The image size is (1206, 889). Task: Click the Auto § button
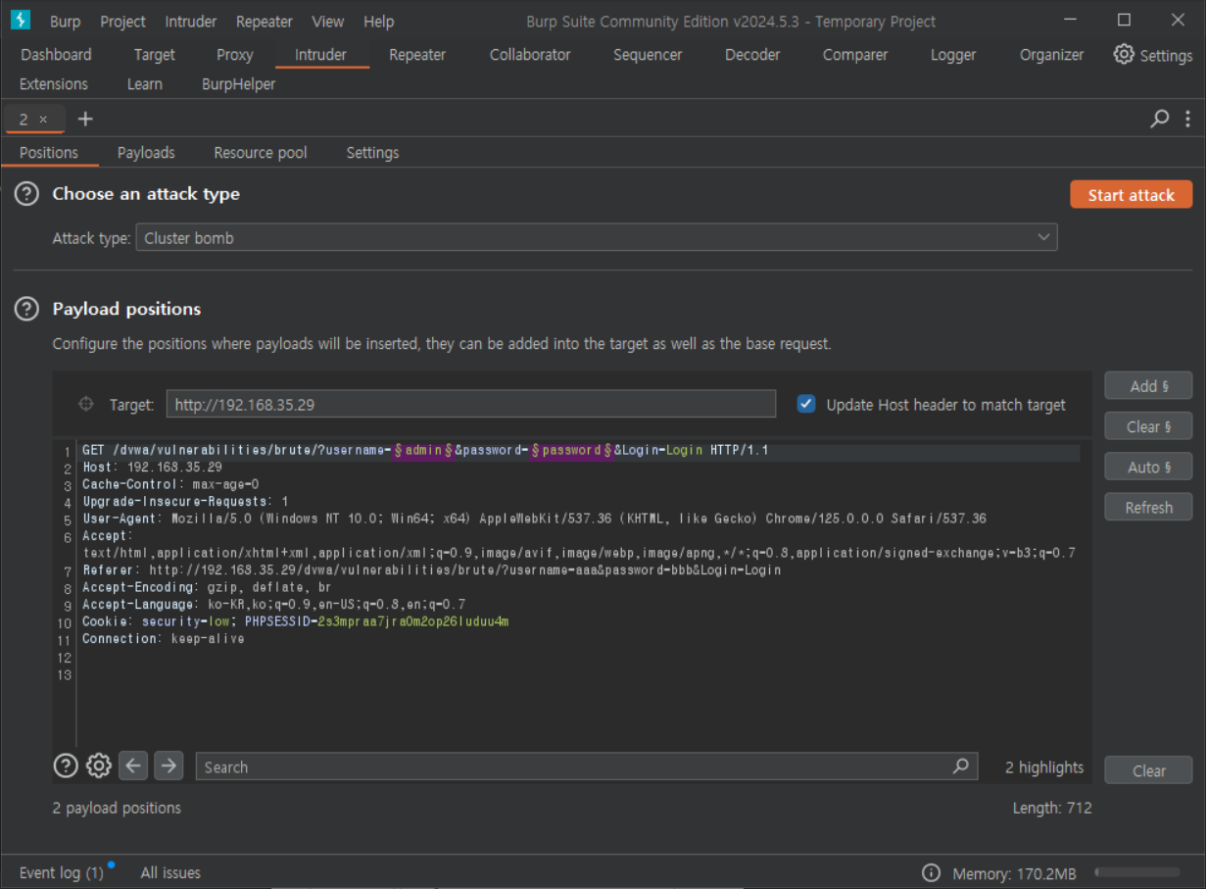1148,467
